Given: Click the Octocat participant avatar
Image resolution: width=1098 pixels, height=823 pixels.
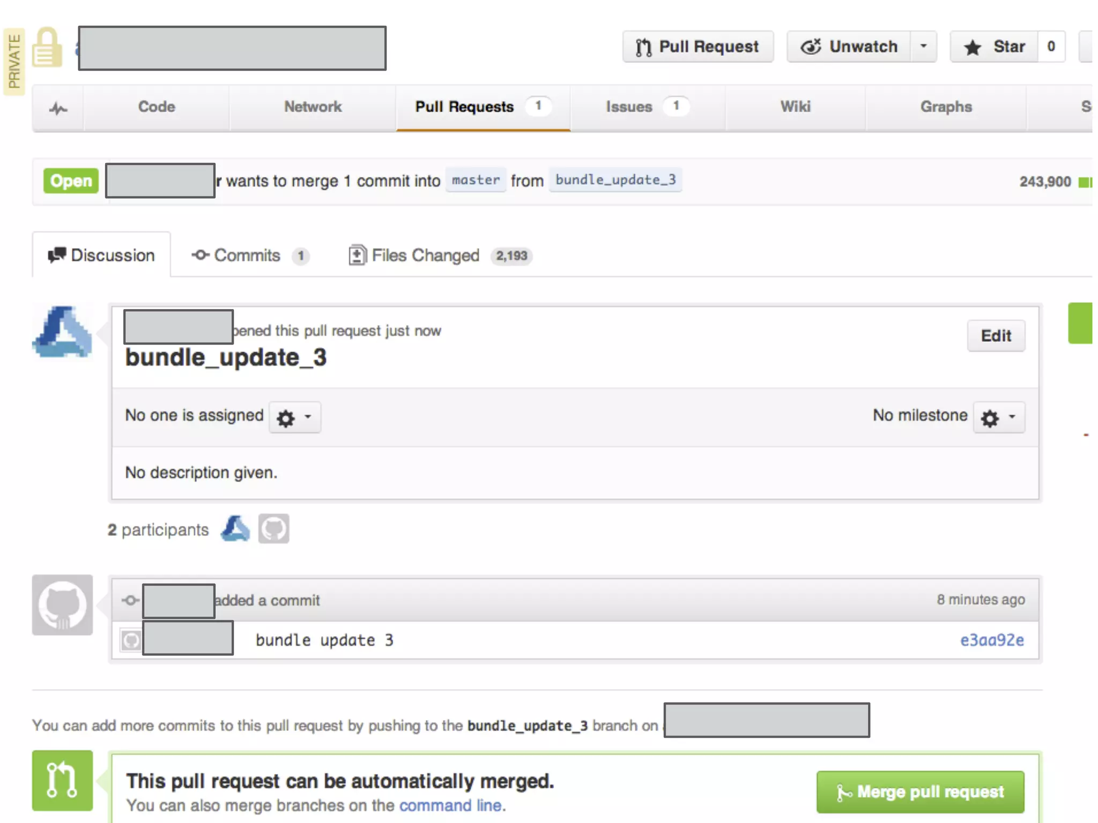Looking at the screenshot, I should coord(273,529).
